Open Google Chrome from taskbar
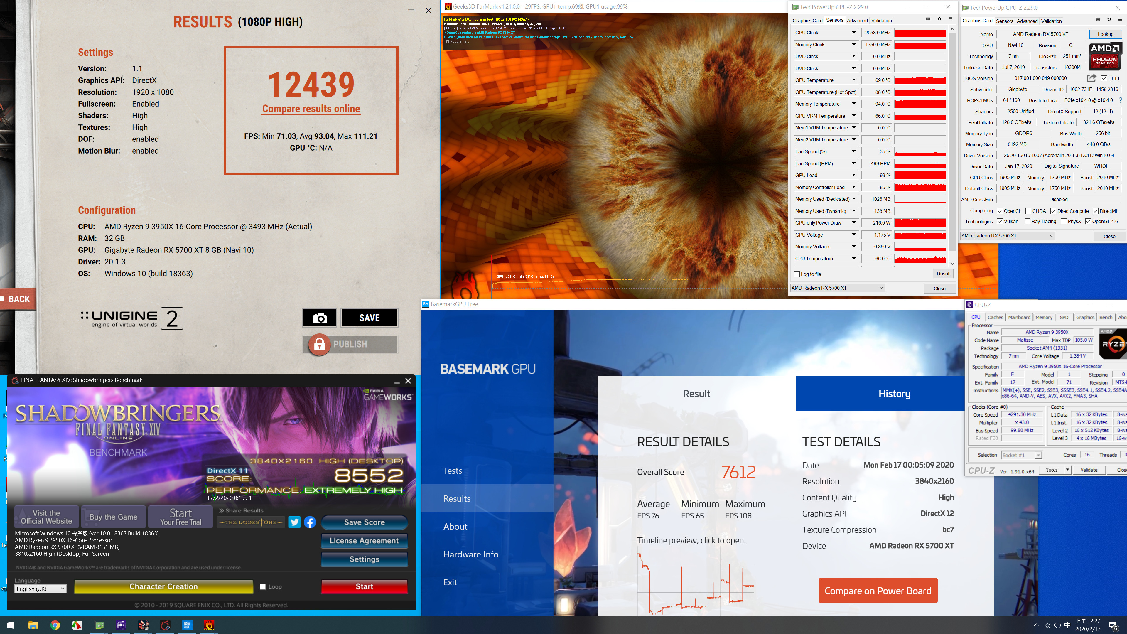1127x634 pixels. tap(55, 625)
